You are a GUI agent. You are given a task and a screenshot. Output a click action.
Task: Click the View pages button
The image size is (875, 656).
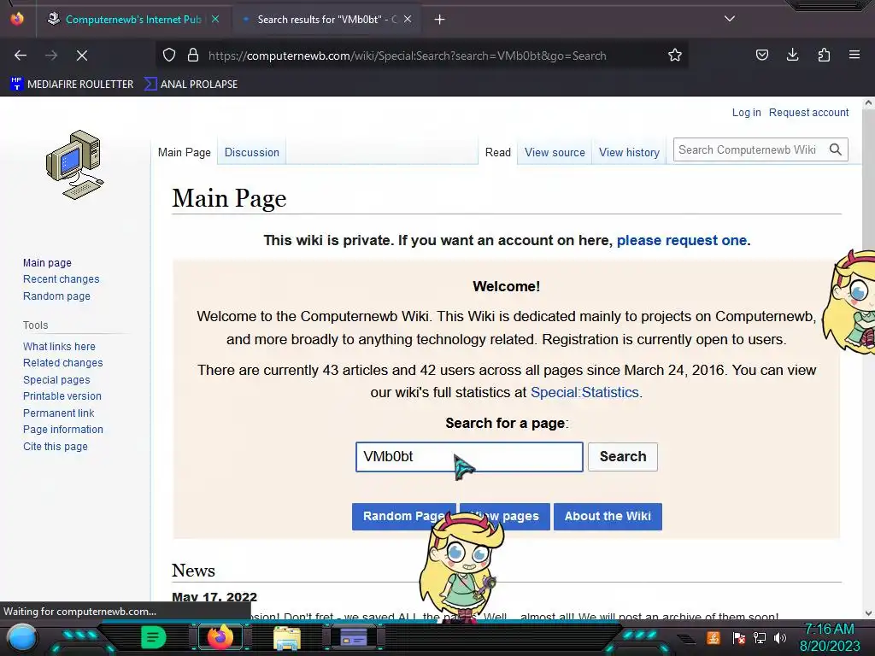505,516
